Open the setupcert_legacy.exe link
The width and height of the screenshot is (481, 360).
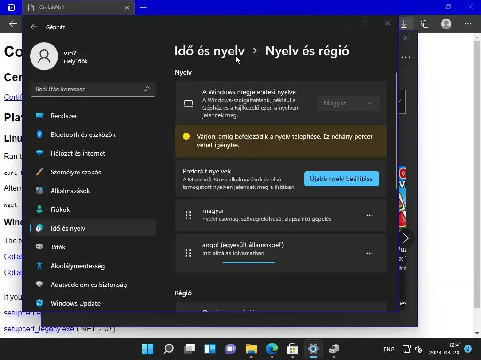pyautogui.click(x=39, y=329)
